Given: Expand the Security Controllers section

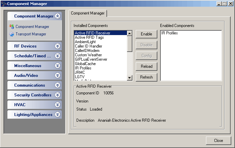Looking at the screenshot, I should tap(57, 95).
